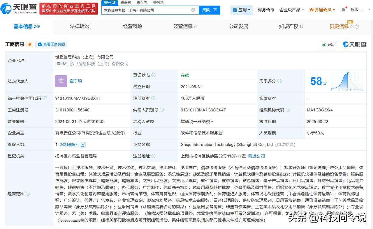Click the help icon next to 组织机构代码

click(288, 110)
